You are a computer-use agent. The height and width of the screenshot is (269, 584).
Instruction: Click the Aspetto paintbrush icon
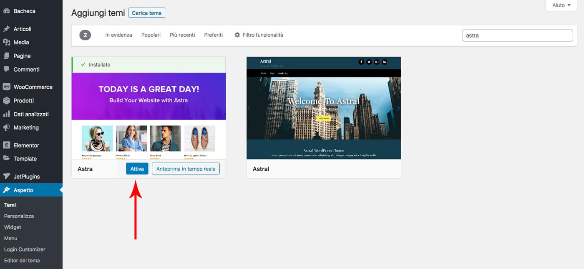(x=7, y=190)
